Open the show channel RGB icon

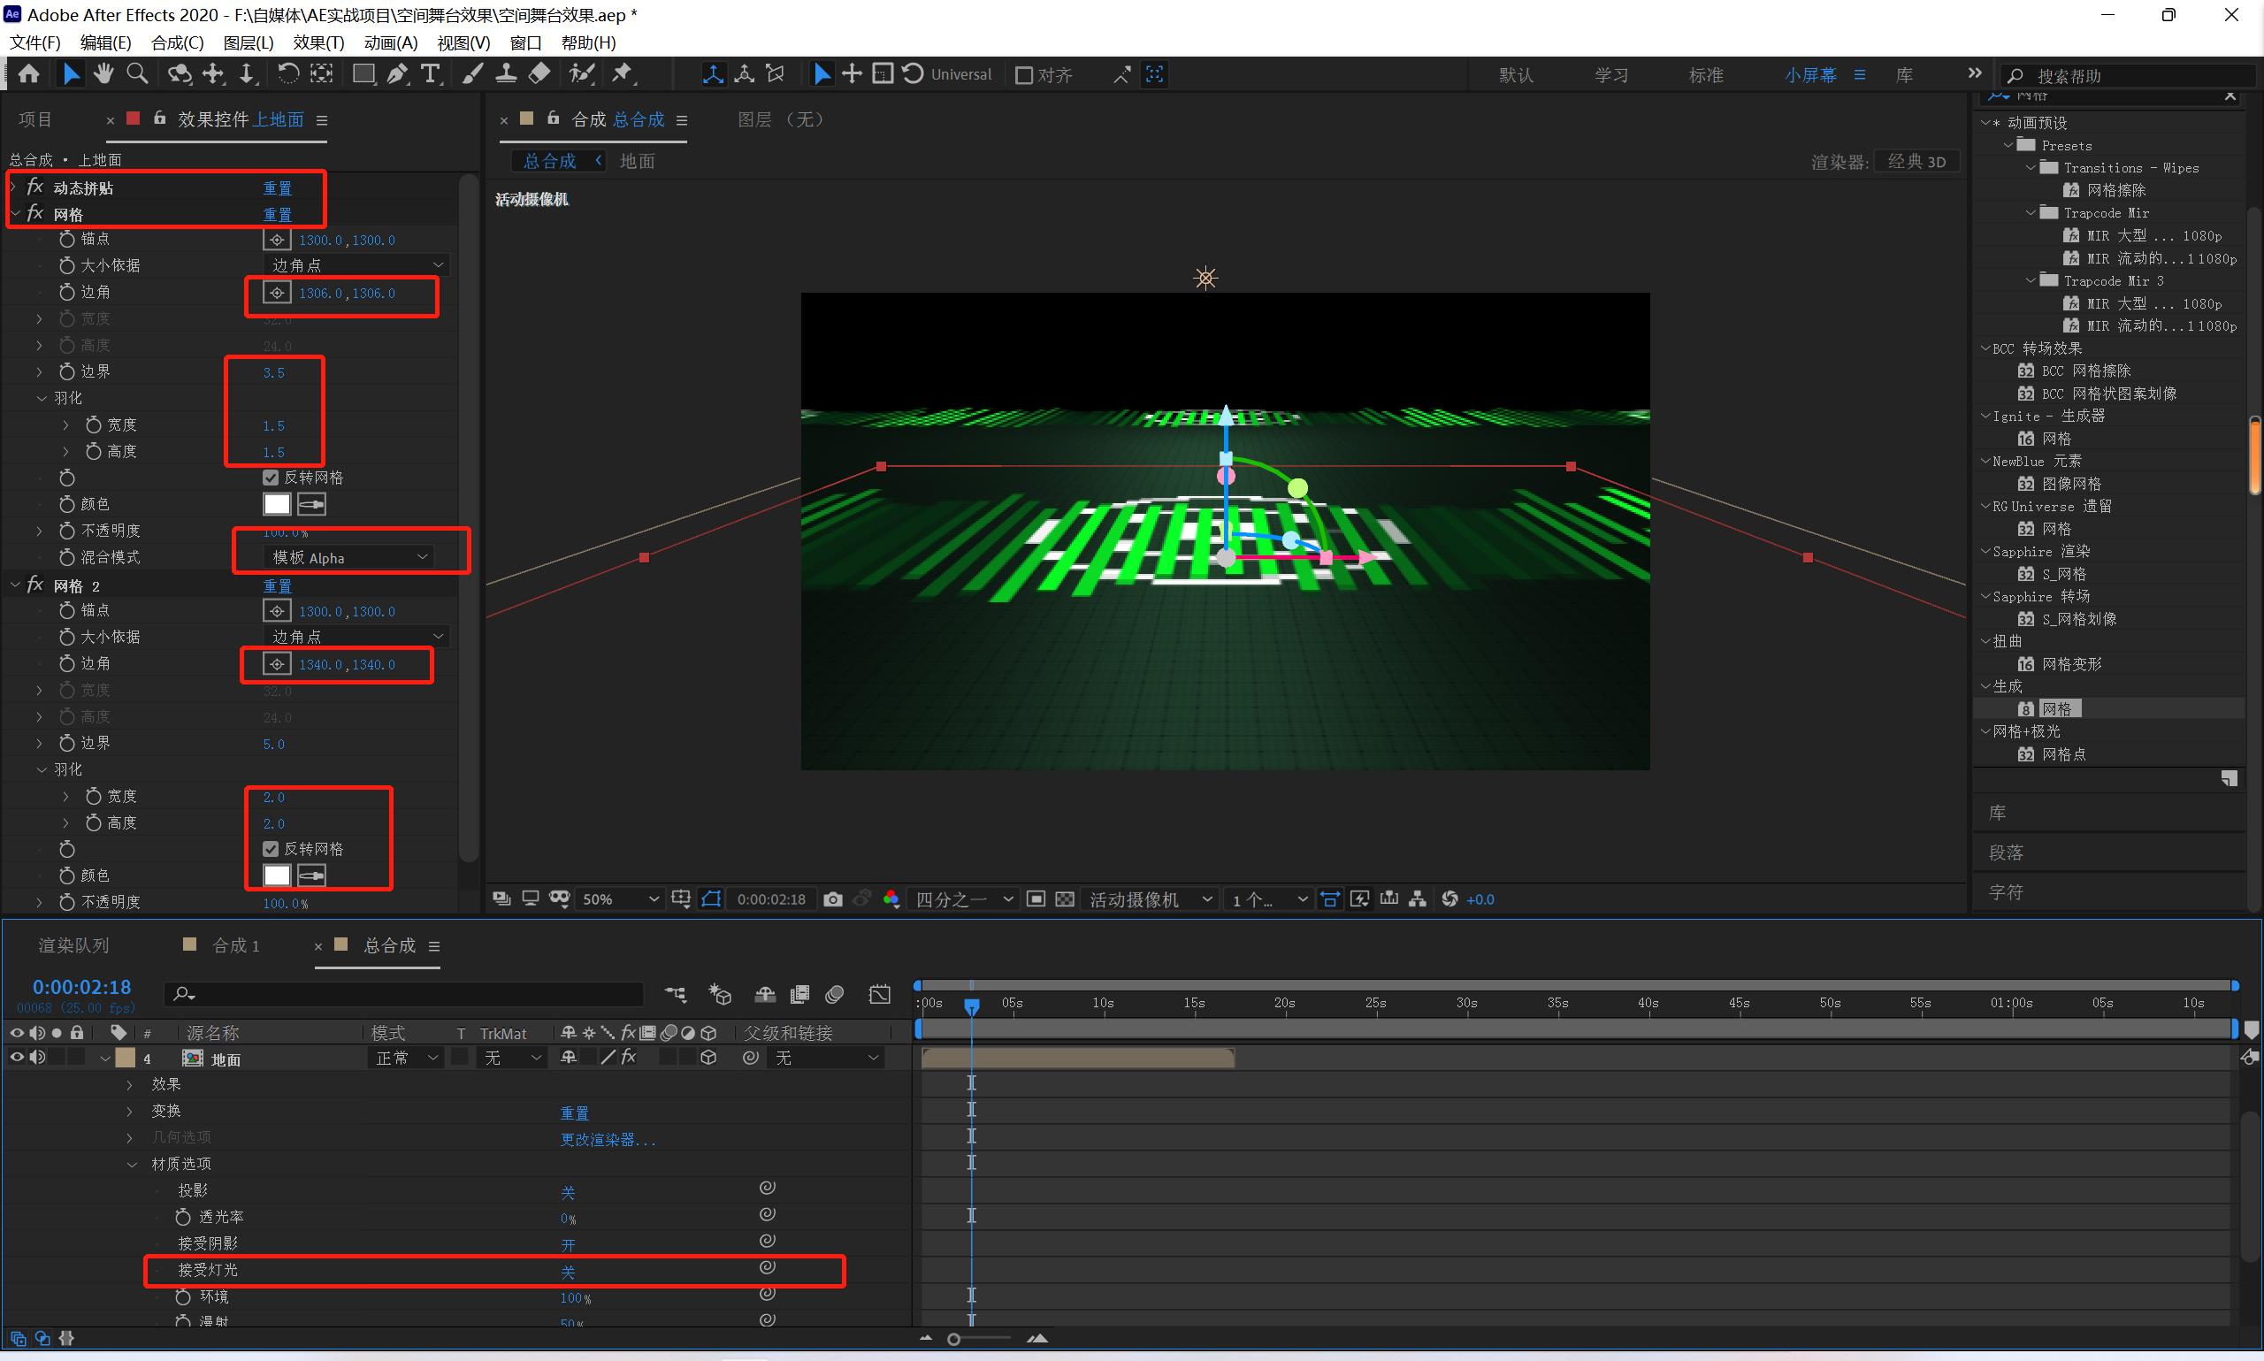(x=891, y=899)
